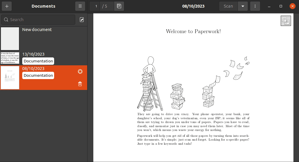The height and width of the screenshot is (162, 299).
Task: Open the Documents hamburger menu
Action: coord(80,6)
